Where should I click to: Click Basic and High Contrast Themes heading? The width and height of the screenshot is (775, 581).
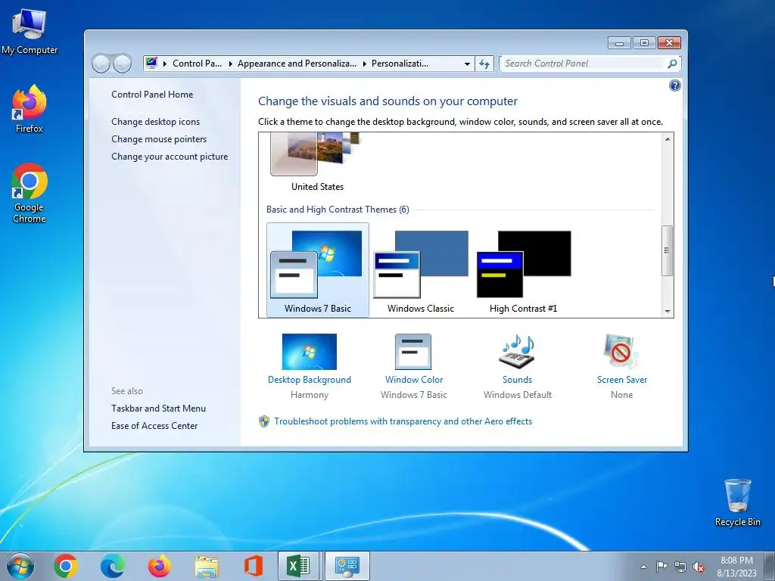[338, 210]
